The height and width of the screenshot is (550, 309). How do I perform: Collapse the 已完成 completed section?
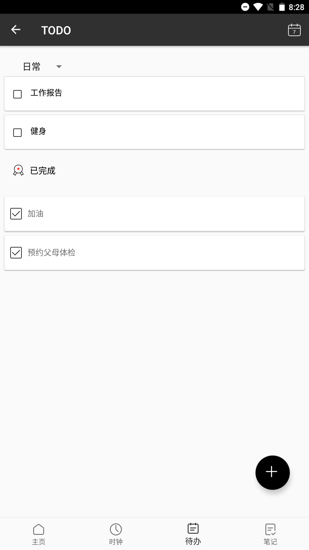(42, 171)
